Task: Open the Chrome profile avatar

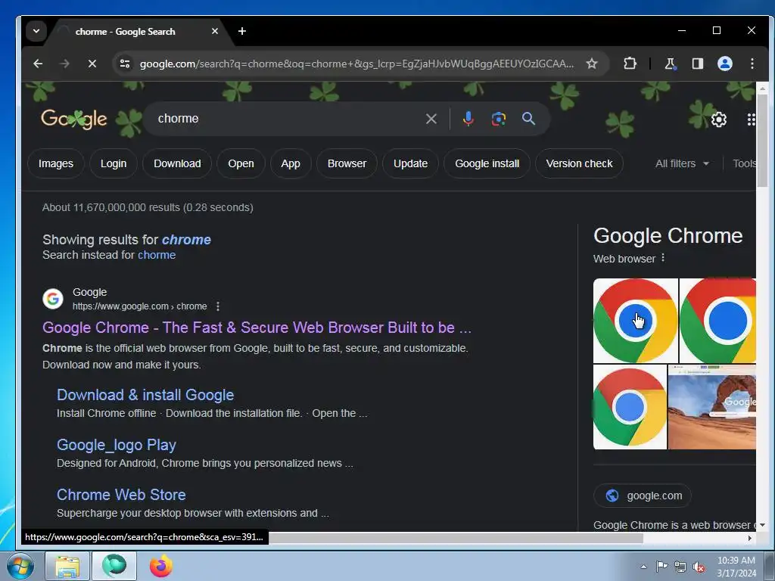Action: coord(724,64)
